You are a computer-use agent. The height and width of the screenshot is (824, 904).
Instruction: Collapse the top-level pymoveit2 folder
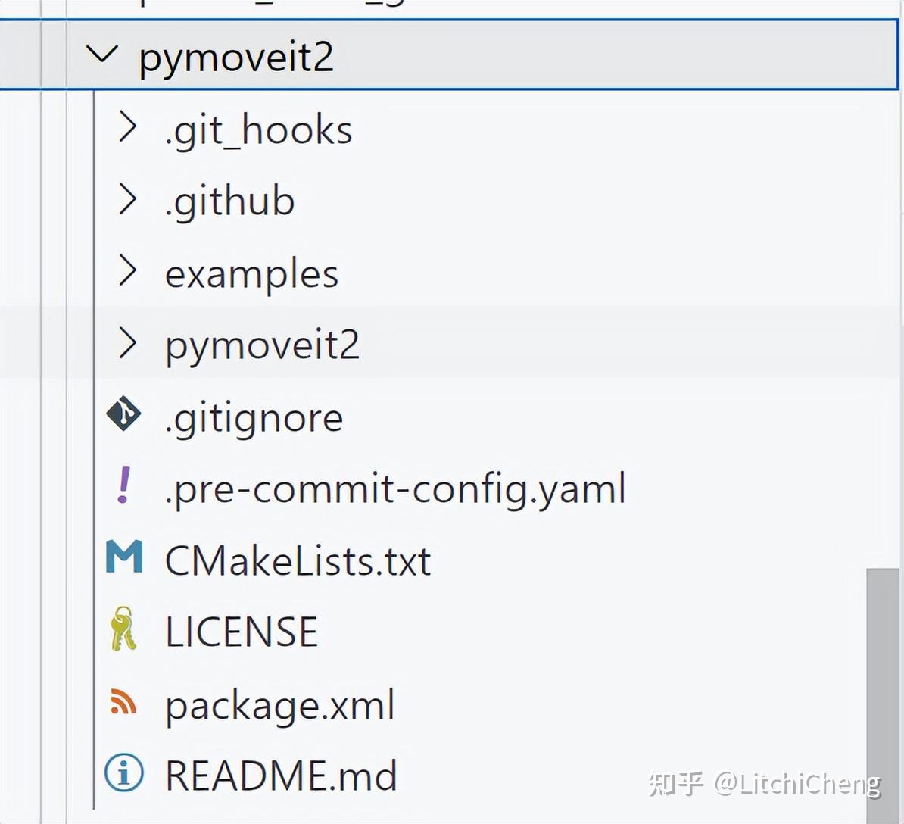click(x=106, y=55)
